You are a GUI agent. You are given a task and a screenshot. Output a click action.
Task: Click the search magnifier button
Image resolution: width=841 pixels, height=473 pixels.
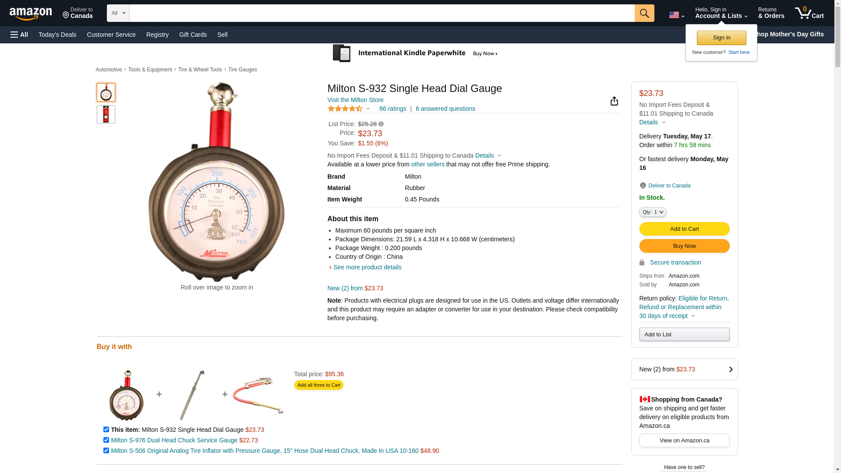point(644,13)
